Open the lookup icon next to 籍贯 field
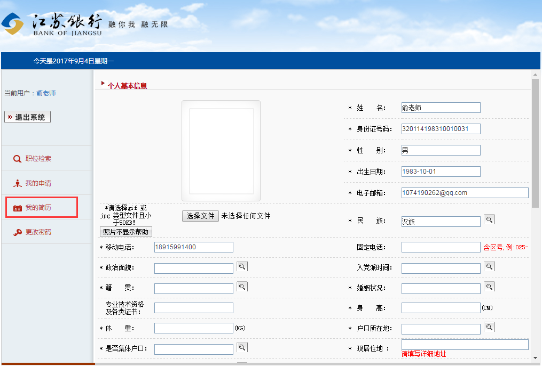542x367 pixels. tap(242, 287)
